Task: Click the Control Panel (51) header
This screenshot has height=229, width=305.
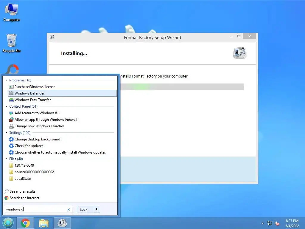Action: (x=23, y=106)
